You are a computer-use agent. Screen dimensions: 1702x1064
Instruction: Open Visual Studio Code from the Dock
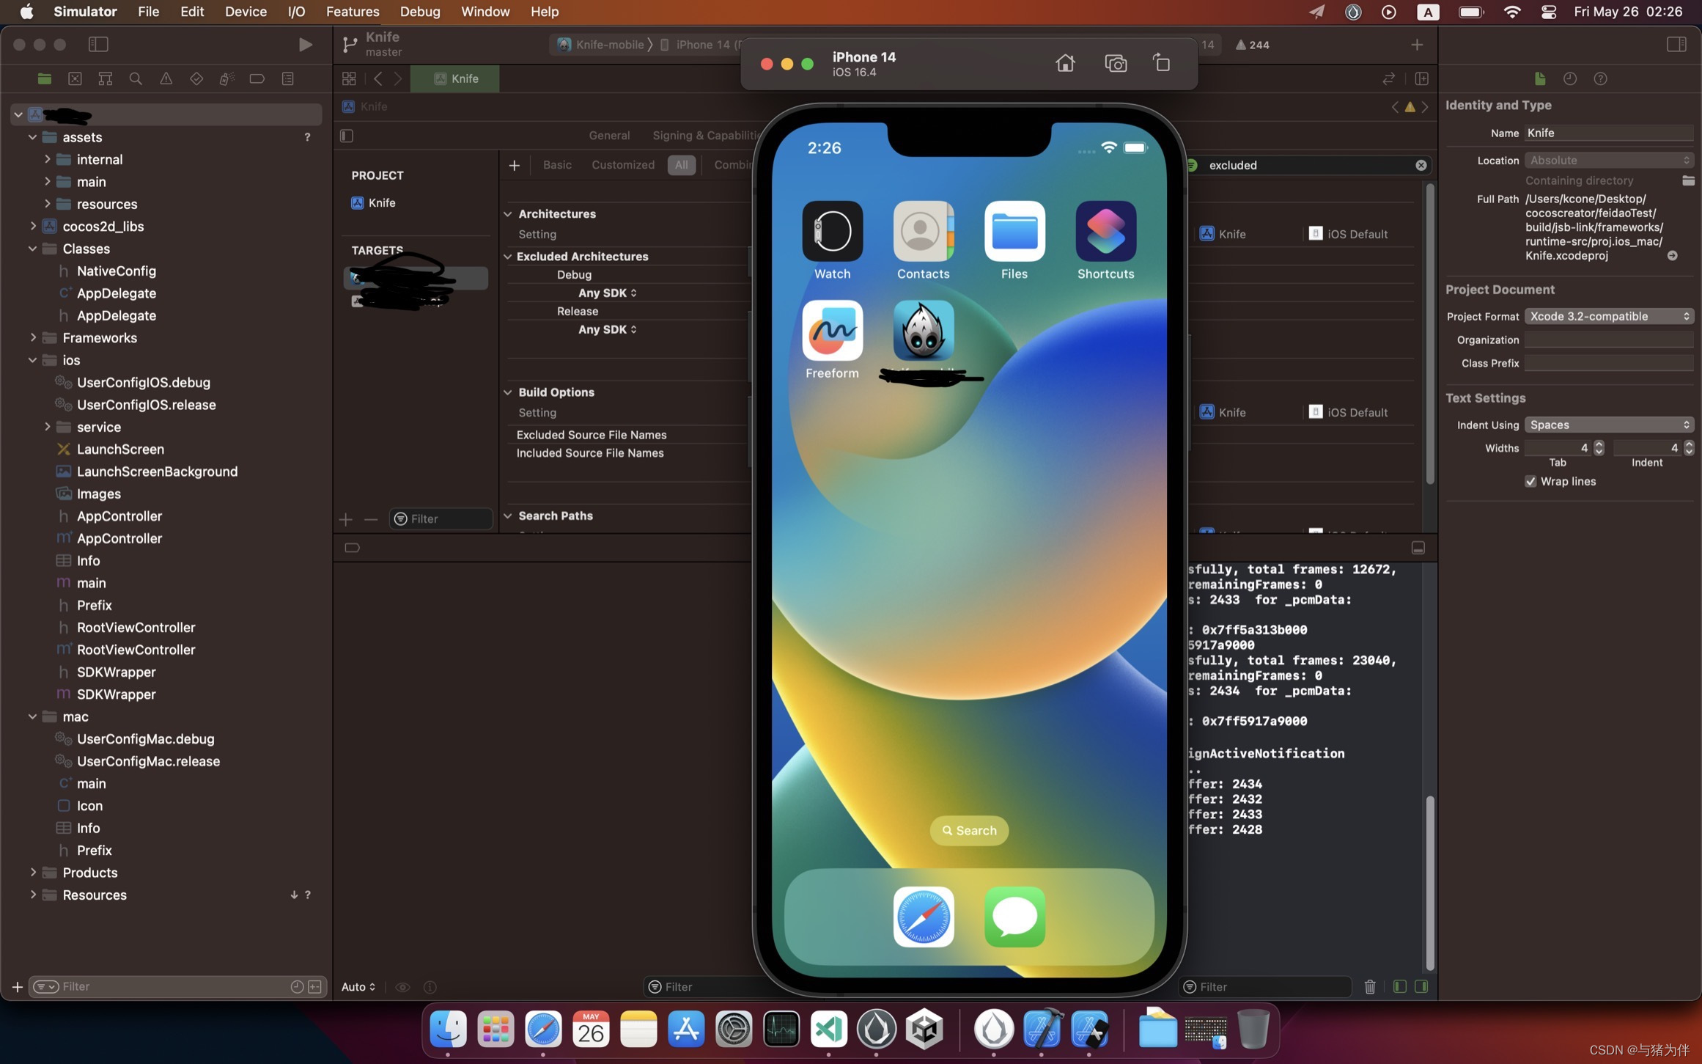tap(829, 1030)
